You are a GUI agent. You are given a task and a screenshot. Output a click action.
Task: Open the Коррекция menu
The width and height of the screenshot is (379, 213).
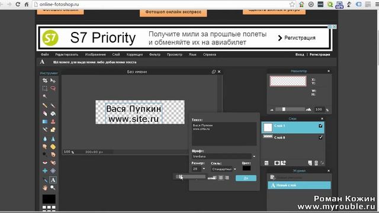click(x=134, y=54)
